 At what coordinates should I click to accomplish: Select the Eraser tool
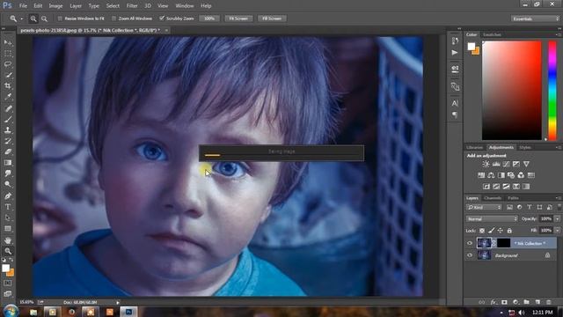pyautogui.click(x=8, y=151)
